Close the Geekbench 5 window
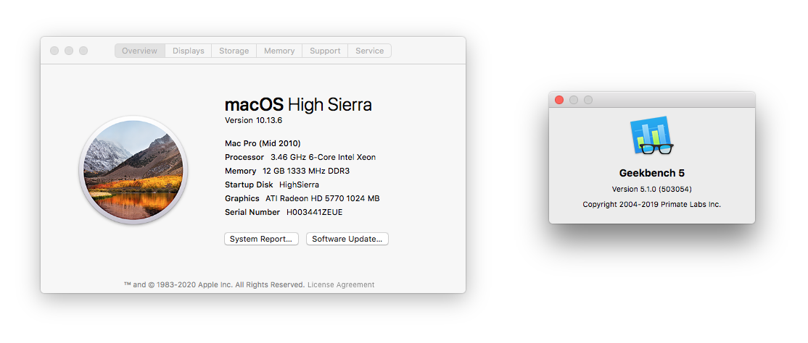Viewport: 808px width, 343px height. (x=559, y=100)
